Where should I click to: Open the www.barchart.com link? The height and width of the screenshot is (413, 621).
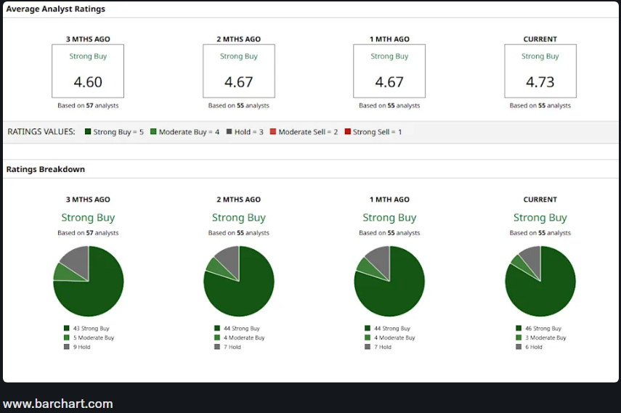tap(58, 404)
